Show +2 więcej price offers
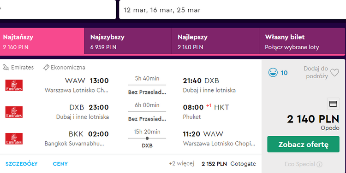This screenshot has width=346, height=173. coord(181,163)
